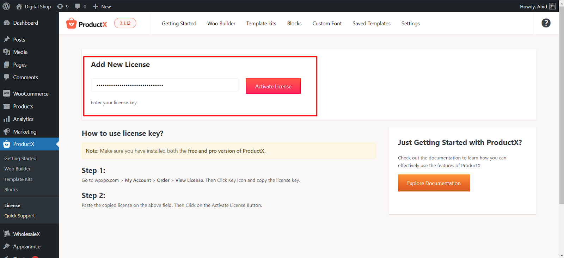Image resolution: width=564 pixels, height=258 pixels.
Task: Click the ProductX logo in header
Action: tap(86, 24)
